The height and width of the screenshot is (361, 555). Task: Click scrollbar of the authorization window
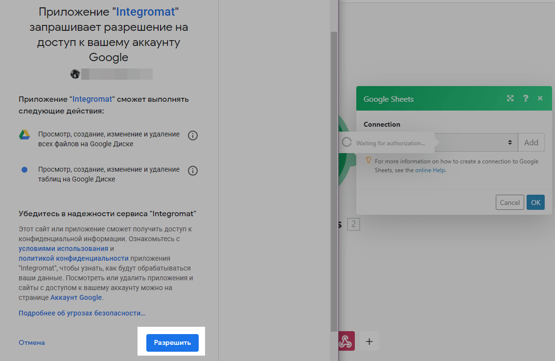(334, 181)
